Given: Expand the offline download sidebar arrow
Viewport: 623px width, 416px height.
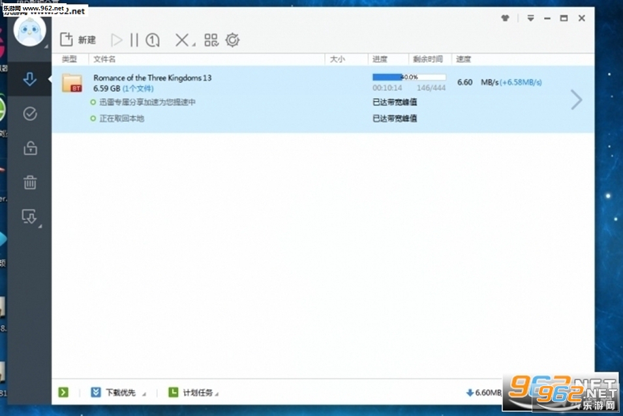Looking at the screenshot, I should click(x=40, y=226).
